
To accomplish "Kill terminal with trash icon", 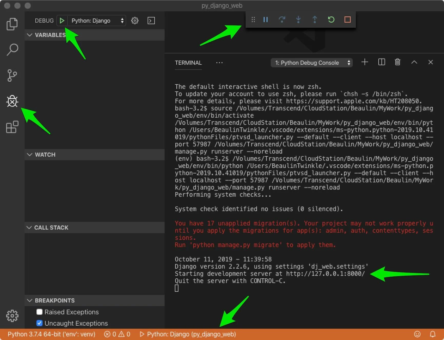I will point(398,62).
